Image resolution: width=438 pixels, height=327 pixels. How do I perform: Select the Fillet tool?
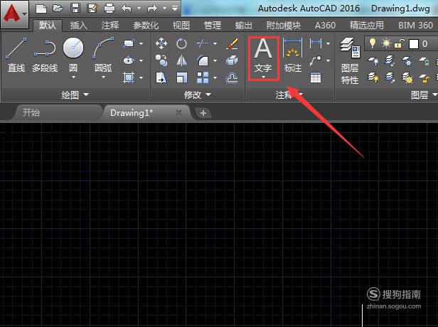point(203,60)
